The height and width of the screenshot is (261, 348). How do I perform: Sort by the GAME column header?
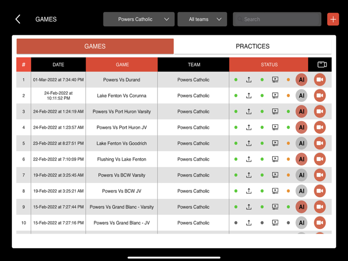122,65
